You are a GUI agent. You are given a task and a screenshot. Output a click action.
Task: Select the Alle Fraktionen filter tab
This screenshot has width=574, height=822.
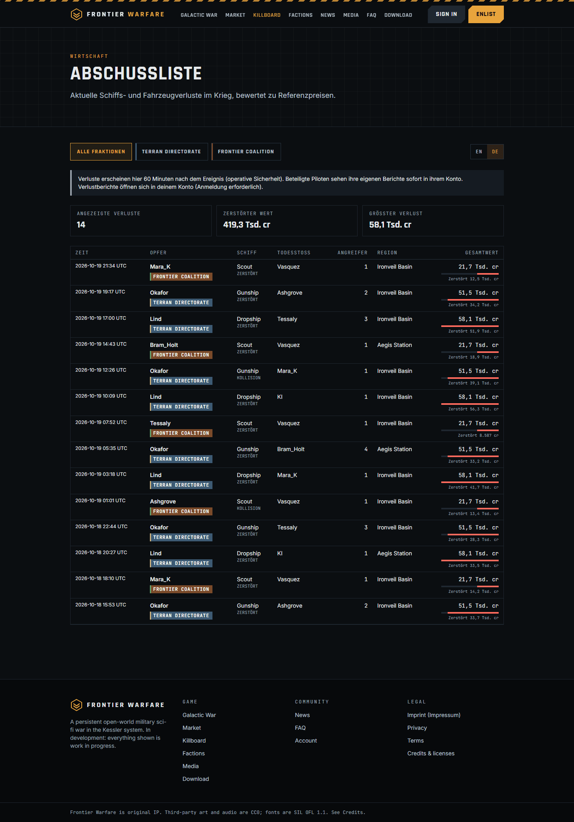coord(101,152)
